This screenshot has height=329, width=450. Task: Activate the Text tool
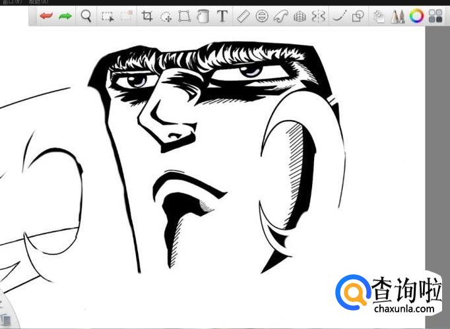(x=222, y=16)
